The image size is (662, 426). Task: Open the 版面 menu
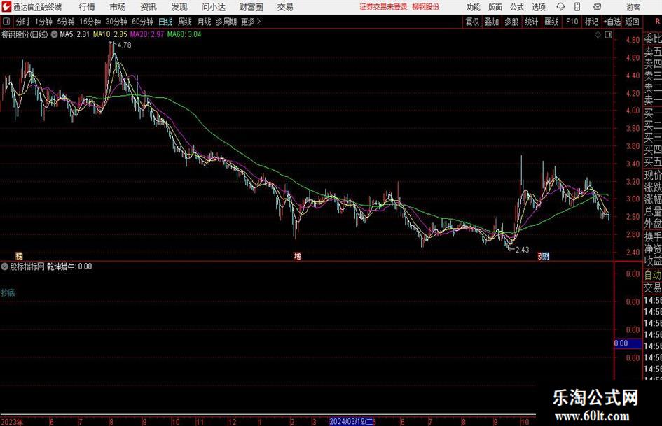(x=495, y=7)
